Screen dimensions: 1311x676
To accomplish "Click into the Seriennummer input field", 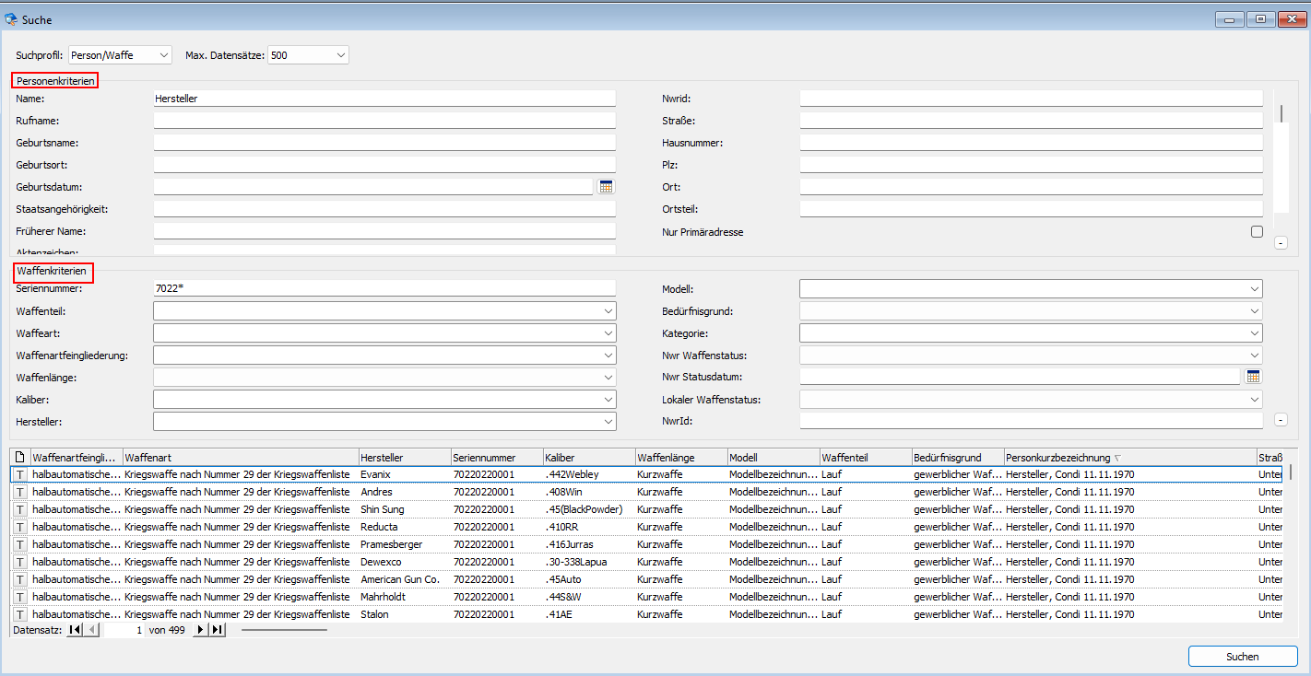I will (x=384, y=289).
